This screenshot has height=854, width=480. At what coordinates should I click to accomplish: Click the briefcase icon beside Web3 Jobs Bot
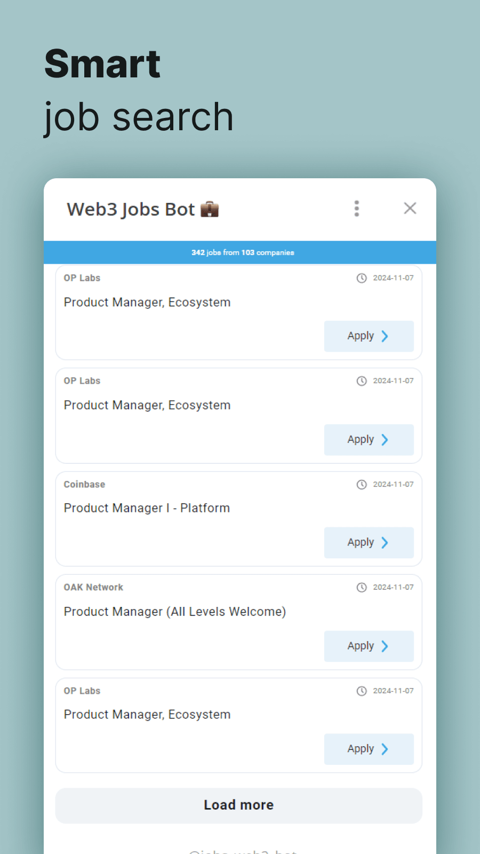(210, 209)
